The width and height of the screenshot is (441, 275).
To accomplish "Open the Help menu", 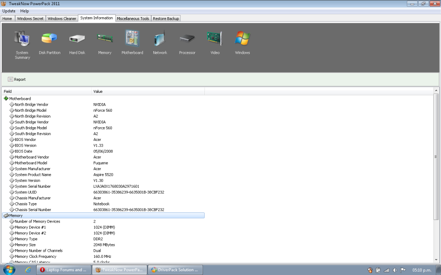I will point(25,11).
